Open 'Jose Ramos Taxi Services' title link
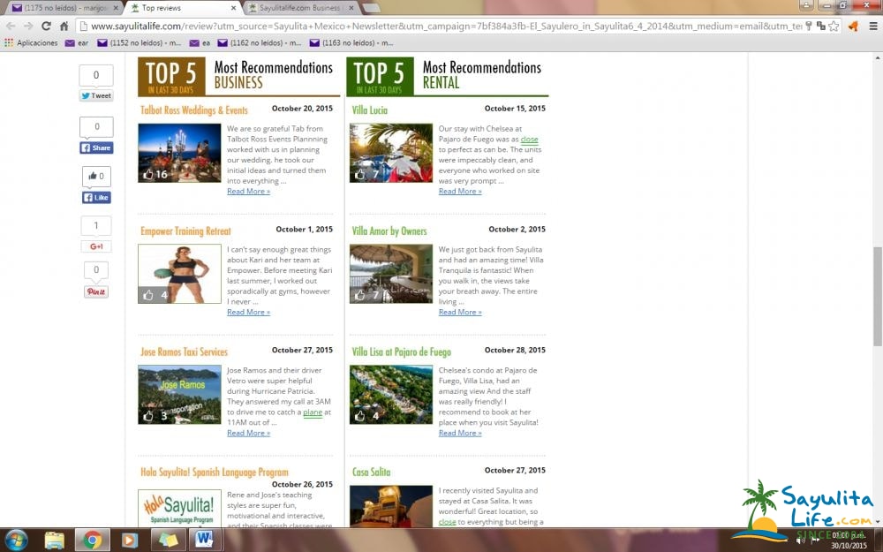The width and height of the screenshot is (883, 552). click(184, 352)
